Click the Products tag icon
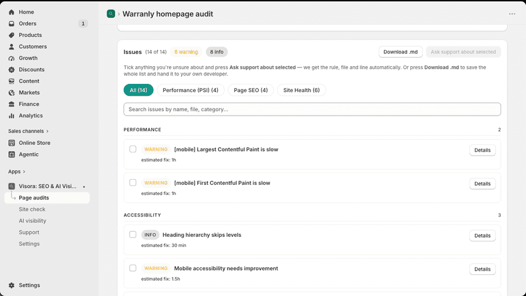The height and width of the screenshot is (296, 526). [11, 35]
